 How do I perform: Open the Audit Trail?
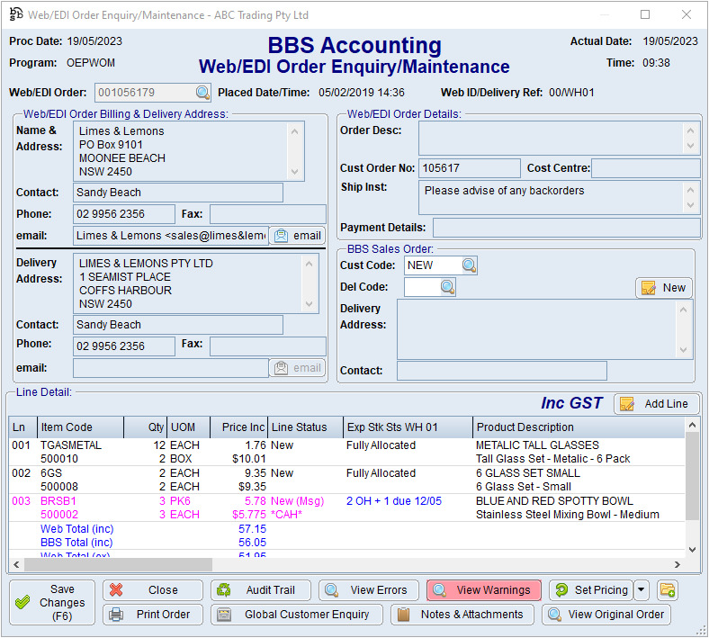coord(261,590)
